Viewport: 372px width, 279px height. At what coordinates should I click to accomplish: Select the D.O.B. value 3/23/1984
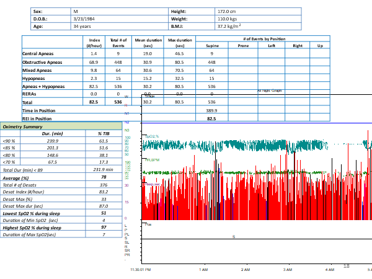[x=85, y=19]
